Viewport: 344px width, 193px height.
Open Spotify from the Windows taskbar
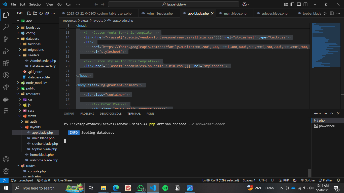165,188
